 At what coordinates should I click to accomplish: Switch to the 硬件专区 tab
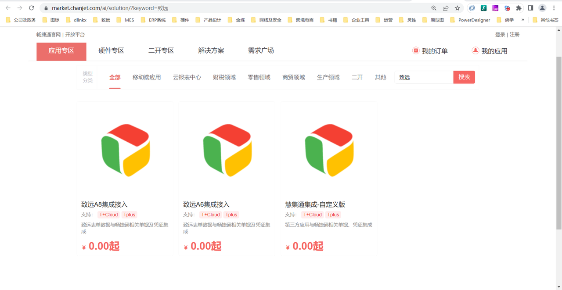coord(111,51)
